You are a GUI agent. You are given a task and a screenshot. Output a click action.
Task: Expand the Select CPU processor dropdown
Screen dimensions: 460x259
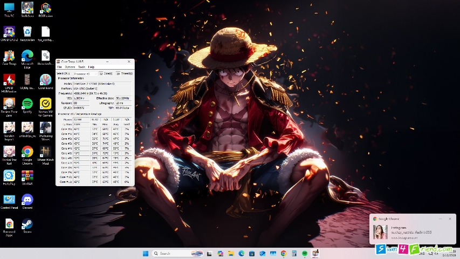click(x=85, y=74)
